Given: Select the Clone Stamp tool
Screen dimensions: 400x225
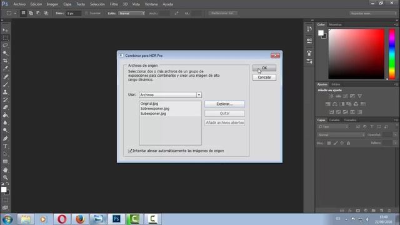Looking at the screenshot, I should click(x=5, y=92).
